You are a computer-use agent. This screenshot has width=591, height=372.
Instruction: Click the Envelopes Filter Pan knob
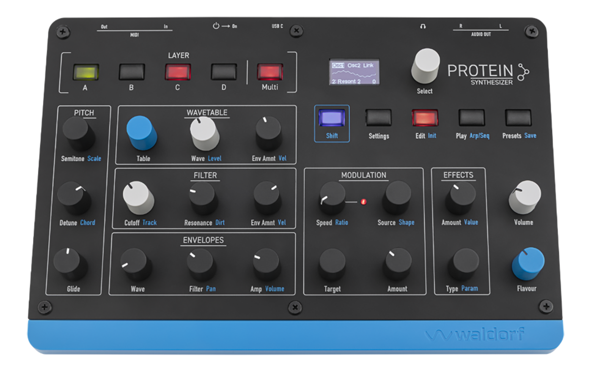(201, 265)
